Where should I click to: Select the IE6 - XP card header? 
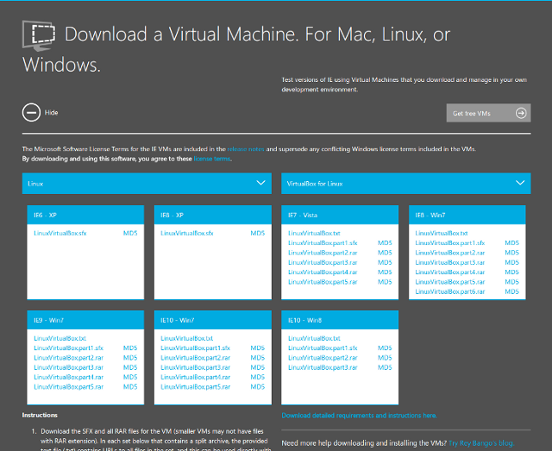tap(85, 215)
